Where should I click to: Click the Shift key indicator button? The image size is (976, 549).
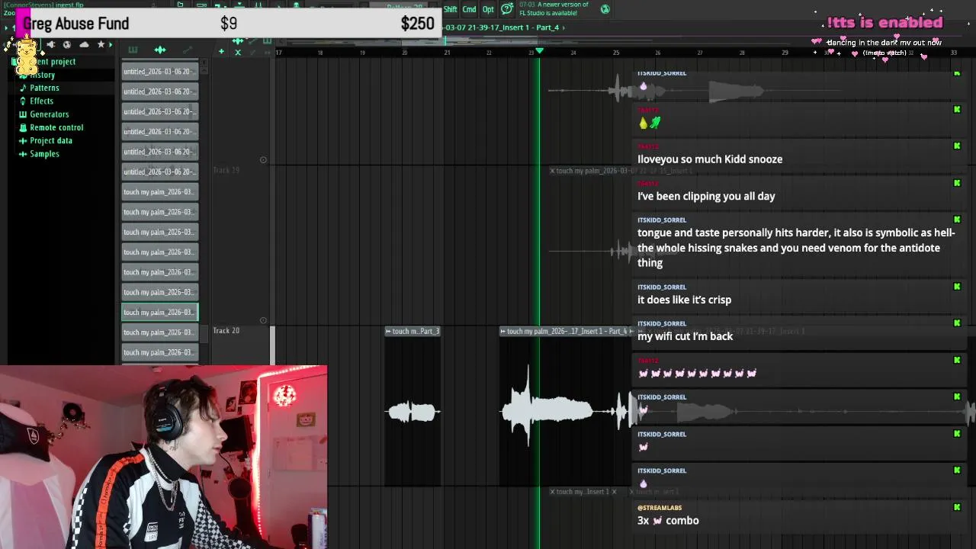coord(451,9)
